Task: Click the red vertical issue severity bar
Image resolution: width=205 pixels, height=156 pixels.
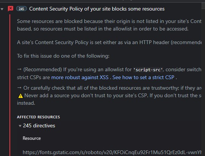Action: (x=10, y=85)
